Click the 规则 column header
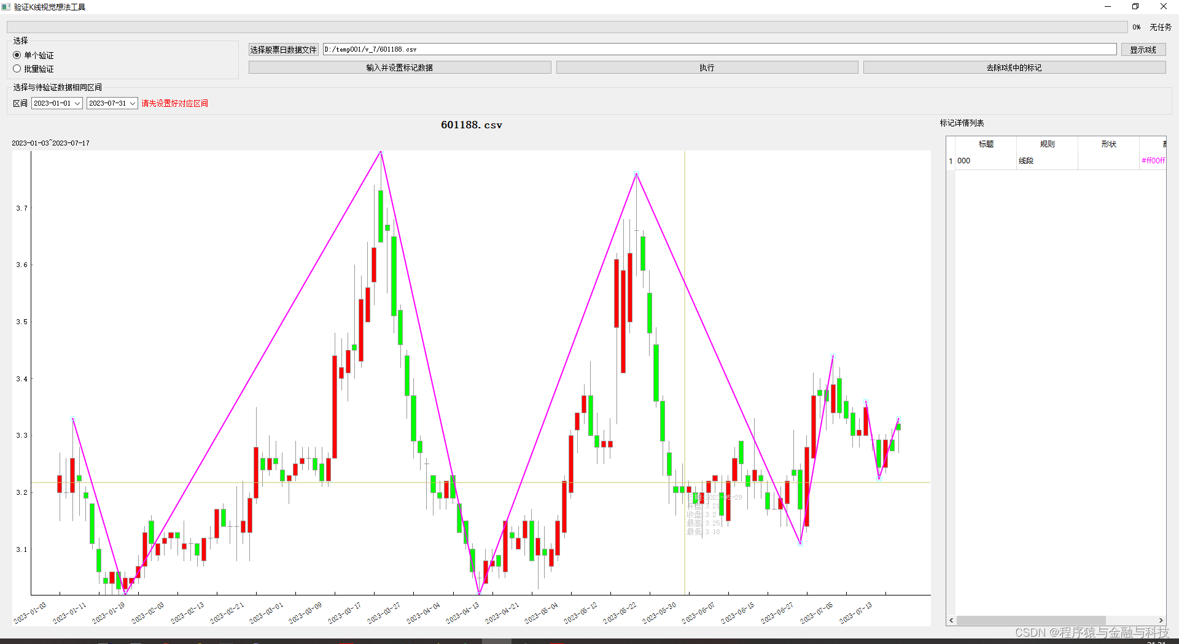The image size is (1179, 644). 1047,144
